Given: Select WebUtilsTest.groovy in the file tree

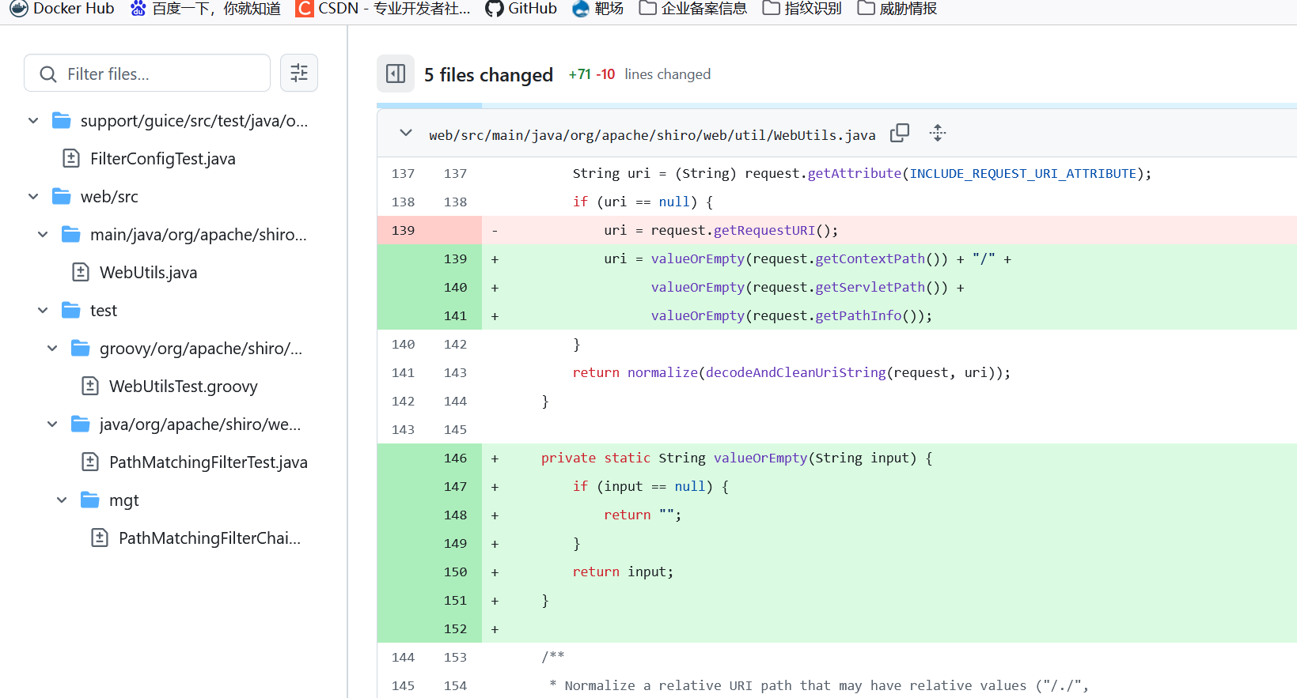Looking at the screenshot, I should [184, 387].
